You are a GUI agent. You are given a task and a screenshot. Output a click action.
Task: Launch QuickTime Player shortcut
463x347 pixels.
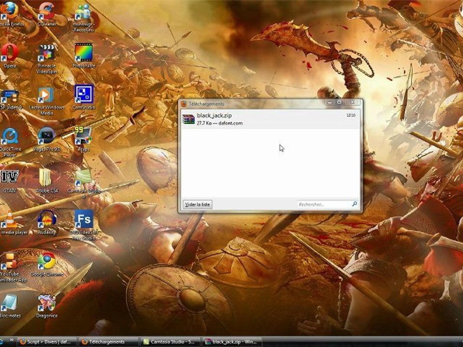[x=10, y=143]
